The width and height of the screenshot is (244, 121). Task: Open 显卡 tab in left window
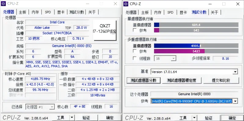[x=61, y=12]
